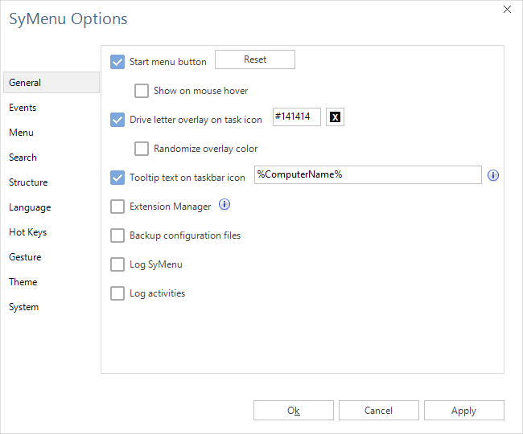The width and height of the screenshot is (523, 434).
Task: Switch to the Hot Keys section
Action: pos(28,232)
